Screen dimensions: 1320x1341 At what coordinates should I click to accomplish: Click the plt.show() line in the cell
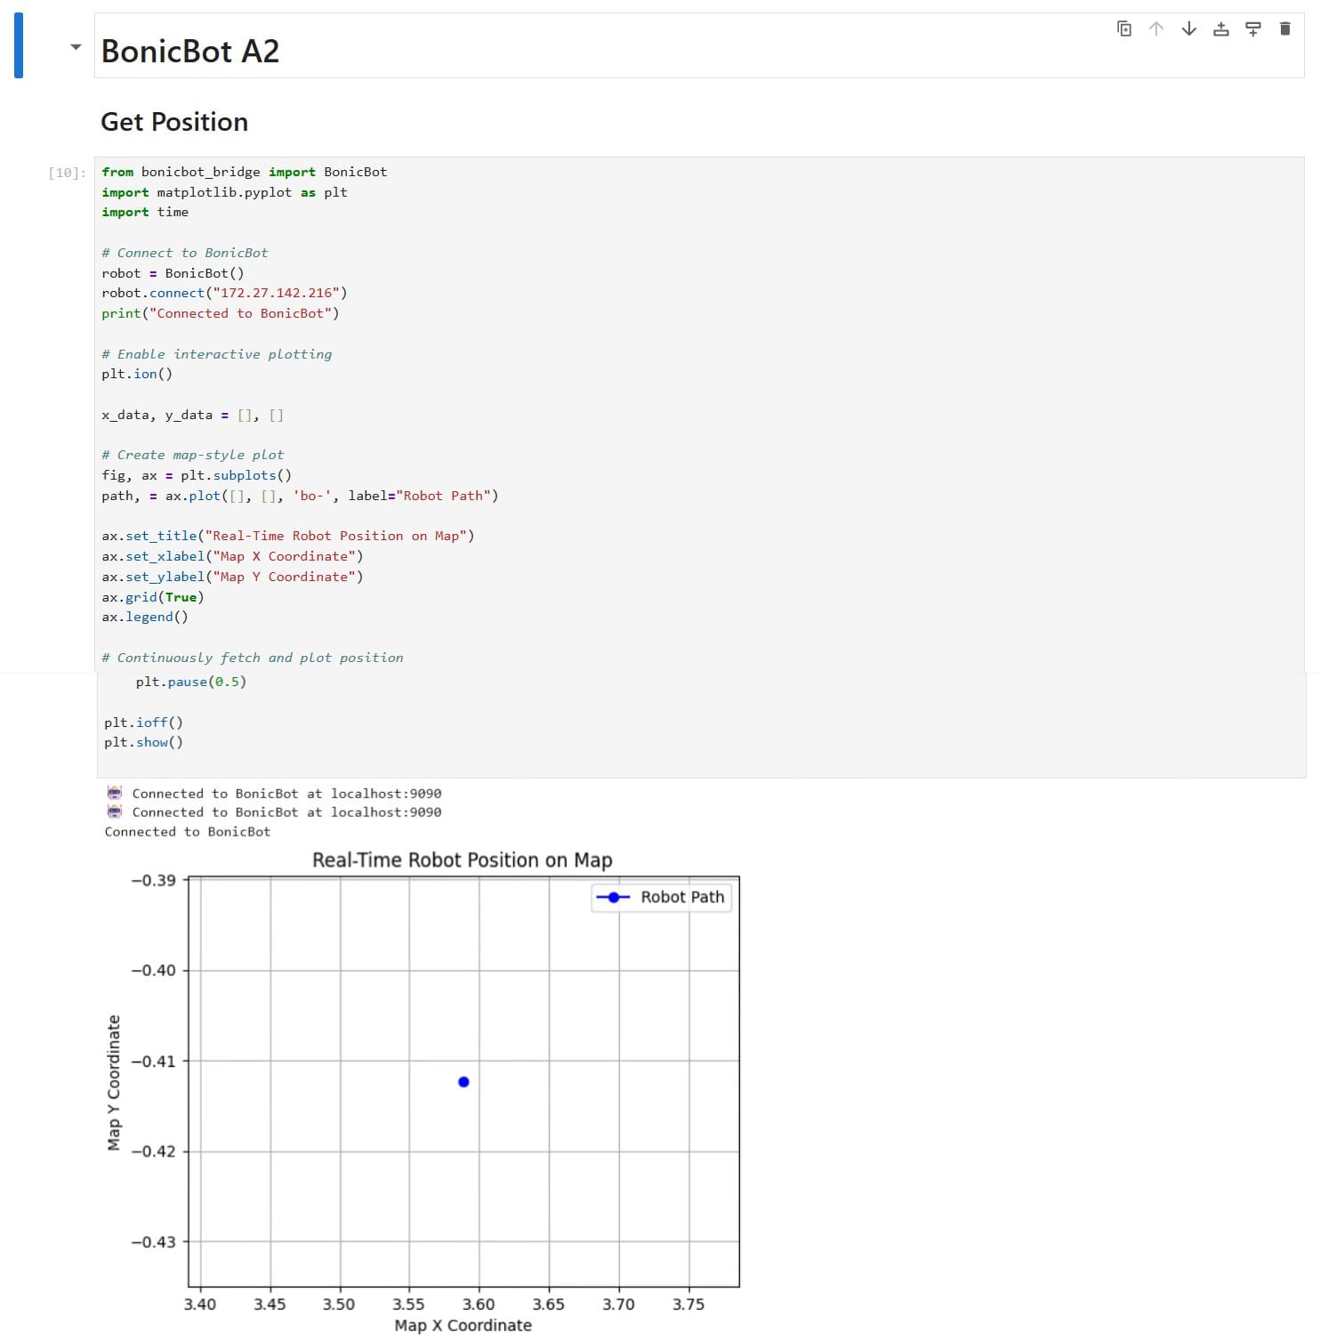coord(142,741)
